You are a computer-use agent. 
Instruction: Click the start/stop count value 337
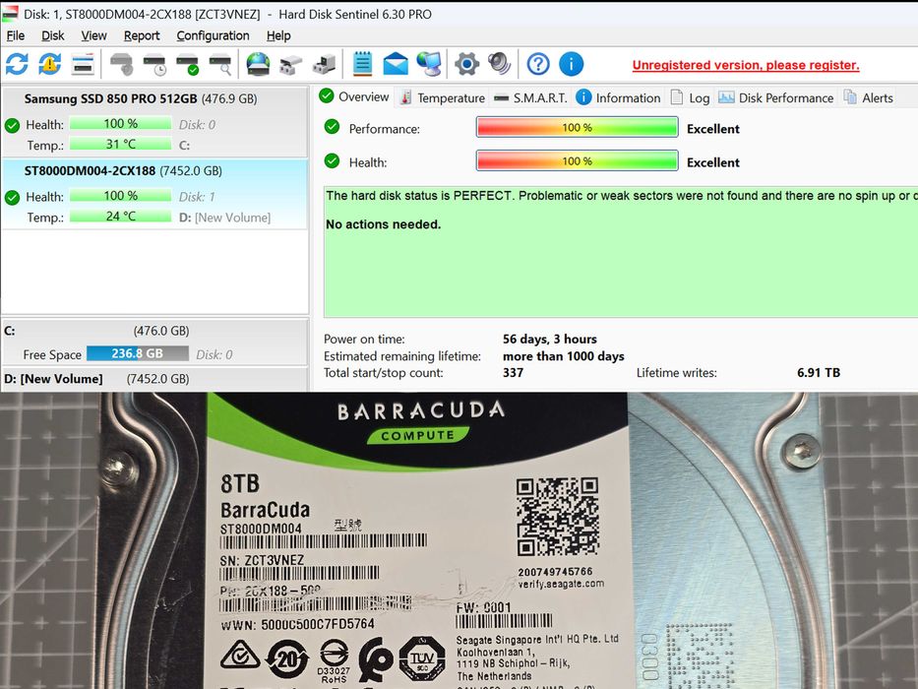(x=513, y=373)
